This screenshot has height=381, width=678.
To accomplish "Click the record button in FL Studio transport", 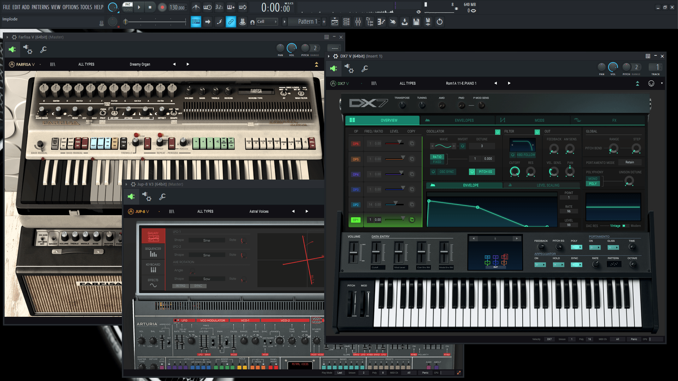I will pos(162,7).
